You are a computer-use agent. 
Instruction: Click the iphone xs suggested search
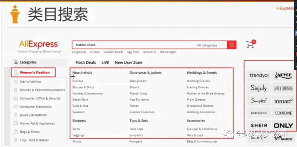[x=150, y=52]
